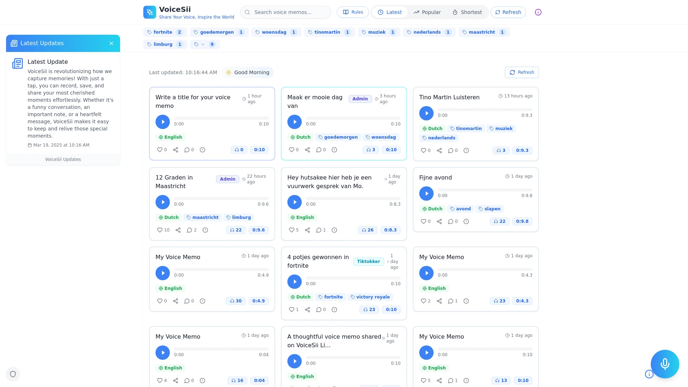Close the Latest Updates panel
Viewport: 688px width, 387px height.
(x=111, y=43)
